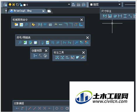Click first corner bracket icon in 机械常用命令
Viewport: 137px width, 112px height.
[66, 25]
